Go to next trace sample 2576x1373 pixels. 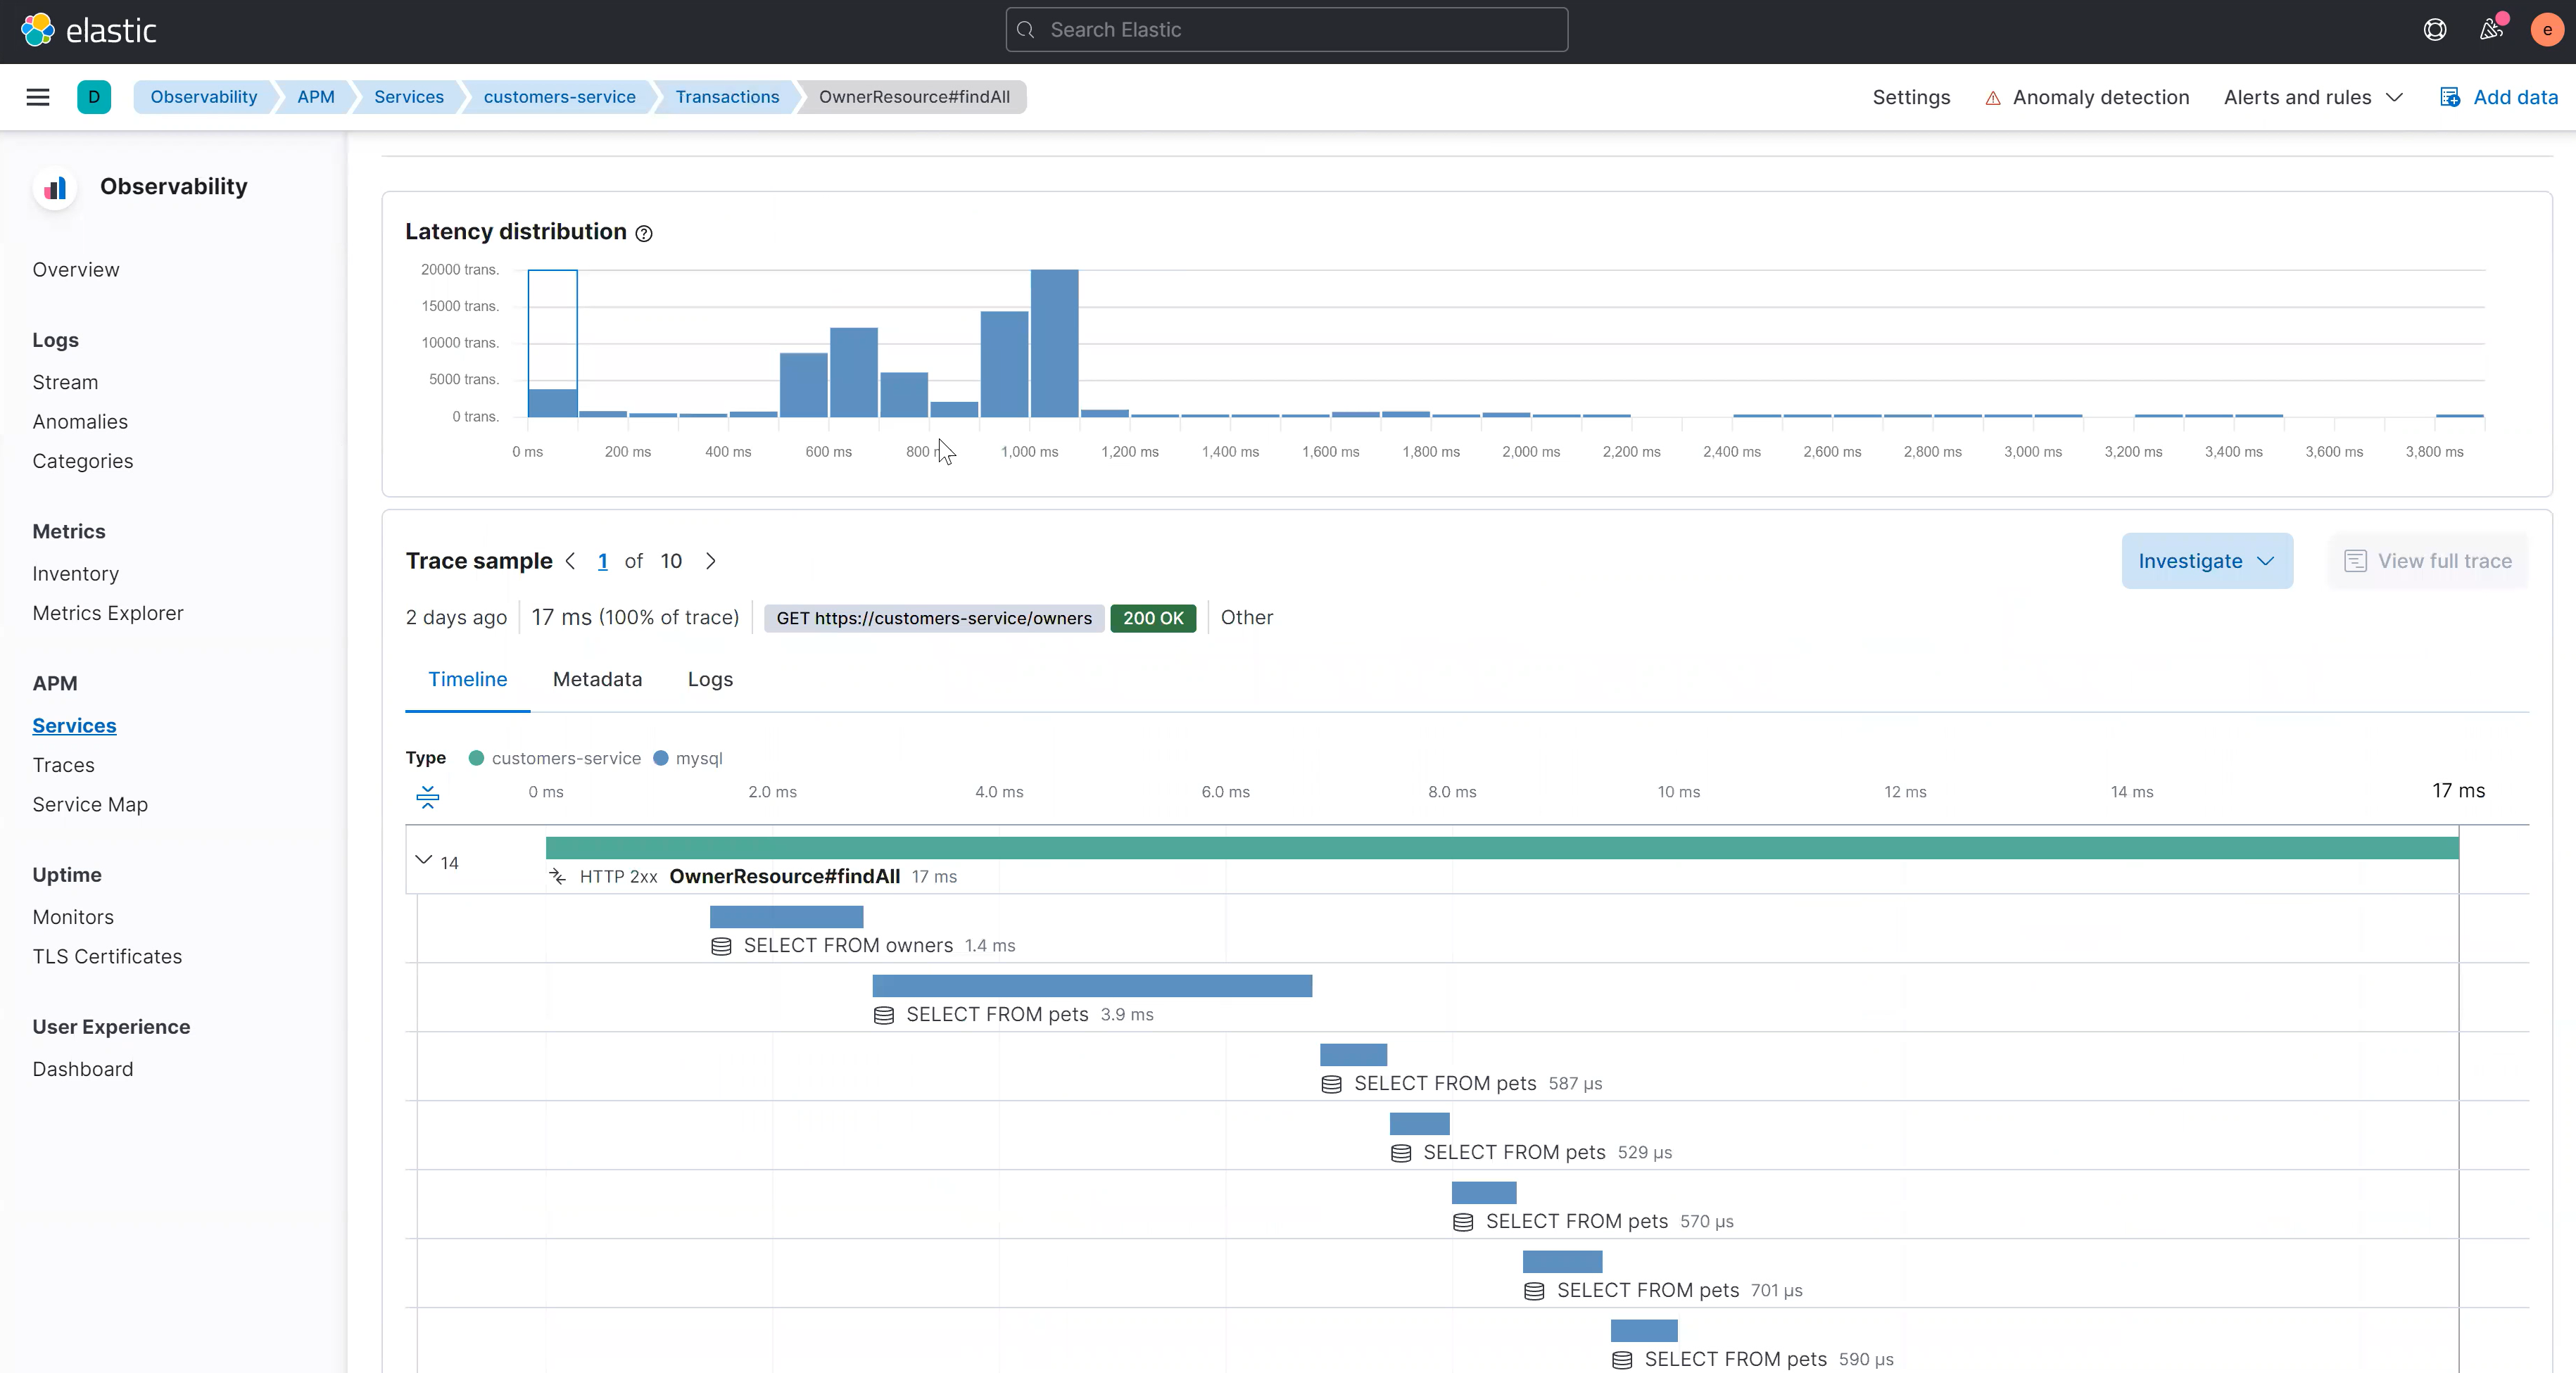[x=711, y=561]
